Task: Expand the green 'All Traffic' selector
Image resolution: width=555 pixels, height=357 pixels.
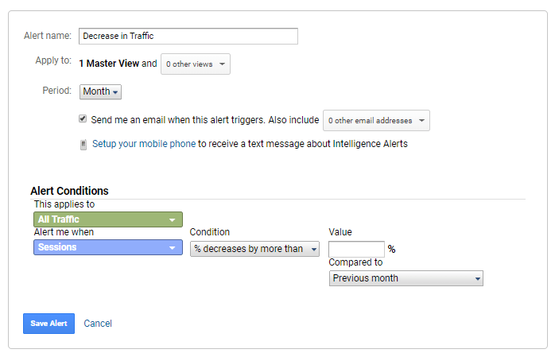Action: (108, 219)
